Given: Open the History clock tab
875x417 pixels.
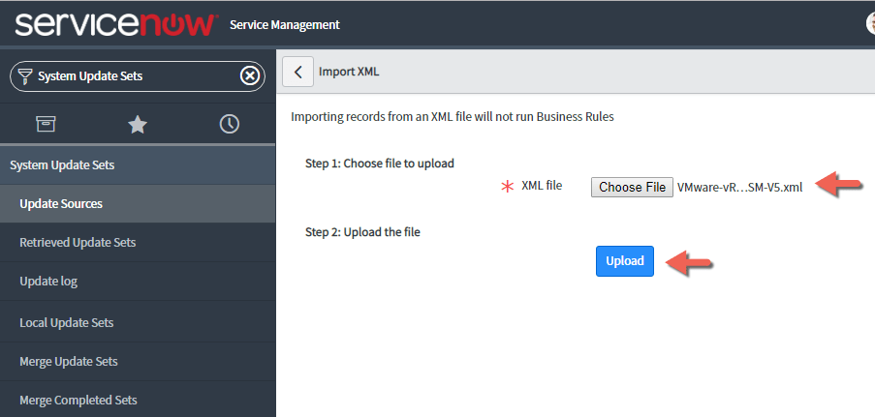Looking at the screenshot, I should [x=230, y=124].
